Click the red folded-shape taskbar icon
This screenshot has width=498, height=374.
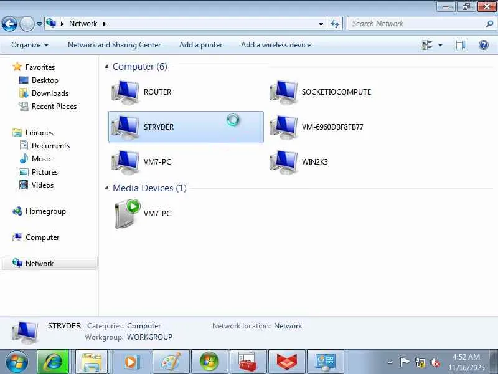click(287, 362)
